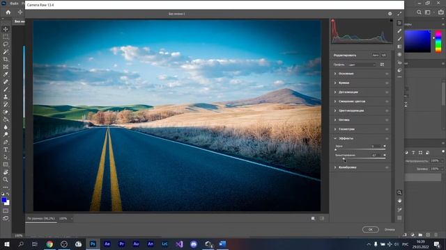The height and width of the screenshot is (250, 446).
Task: Toggle visibility eye for Оптика panel
Action: pyautogui.click(x=387, y=120)
